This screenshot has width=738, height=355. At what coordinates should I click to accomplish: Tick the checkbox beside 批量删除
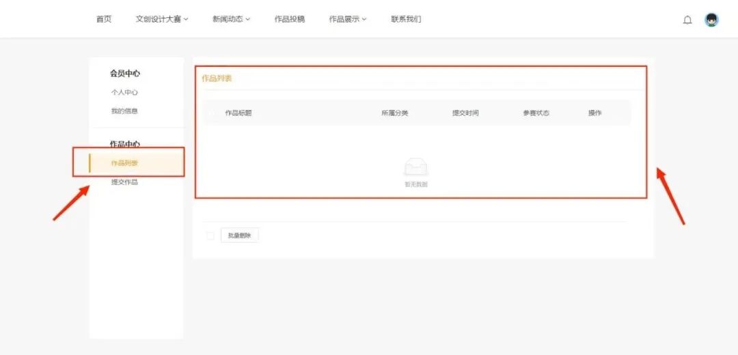point(210,236)
